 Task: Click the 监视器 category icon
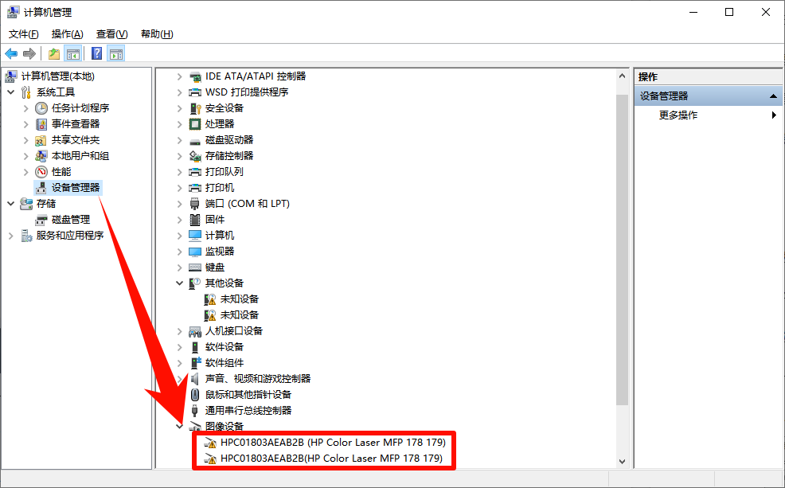[195, 251]
